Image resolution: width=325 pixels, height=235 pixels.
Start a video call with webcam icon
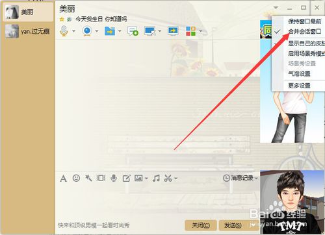tap(87, 31)
